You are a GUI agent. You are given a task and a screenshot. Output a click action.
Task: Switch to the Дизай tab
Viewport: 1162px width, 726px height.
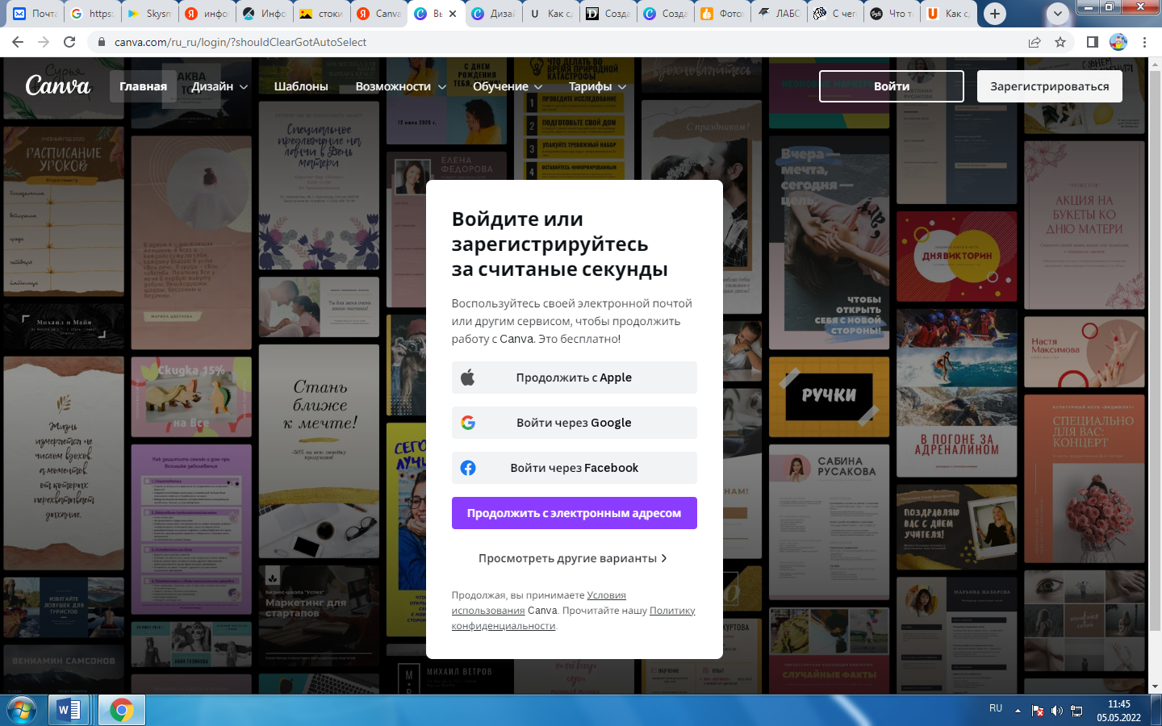click(x=493, y=14)
